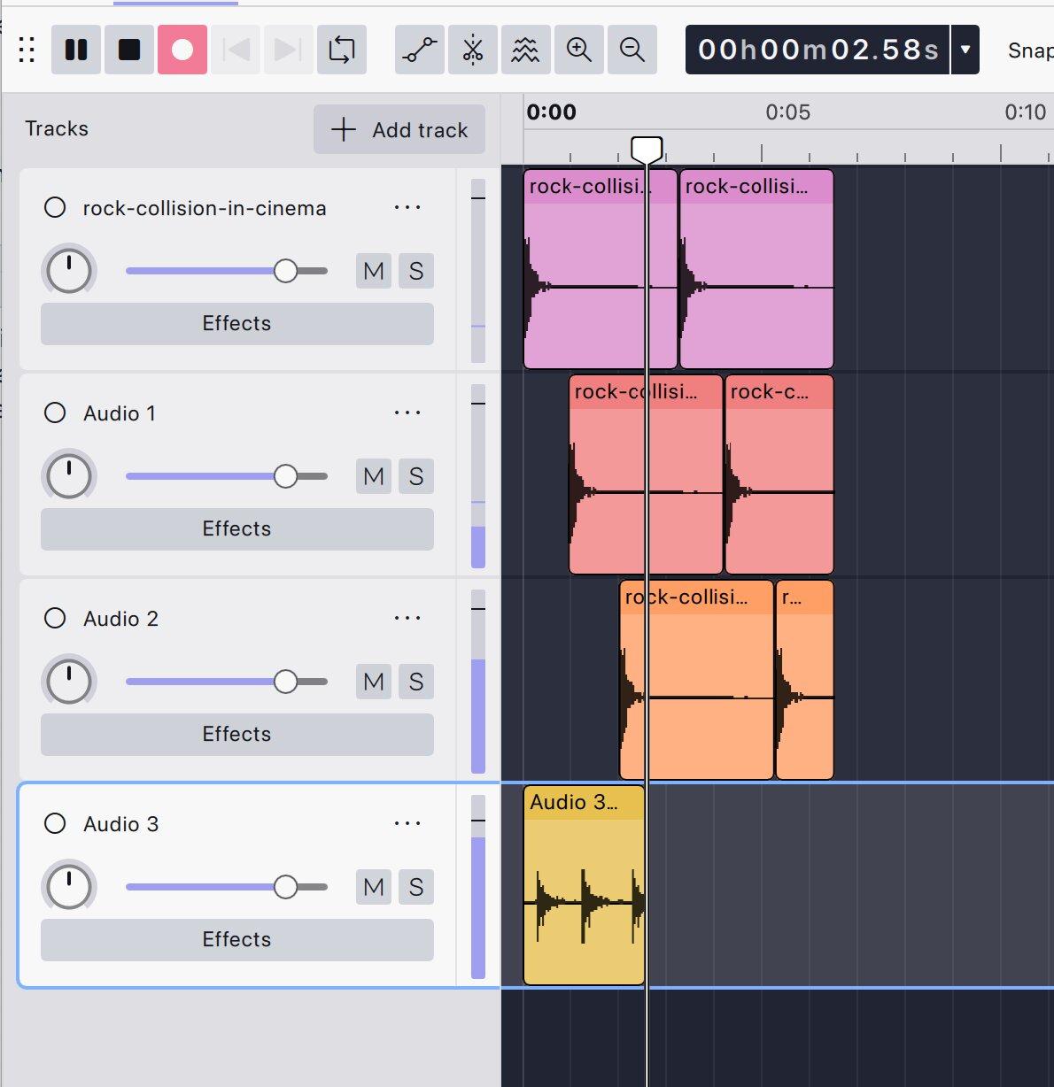Mute the Audio 1 track
The height and width of the screenshot is (1087, 1054).
coord(374,476)
